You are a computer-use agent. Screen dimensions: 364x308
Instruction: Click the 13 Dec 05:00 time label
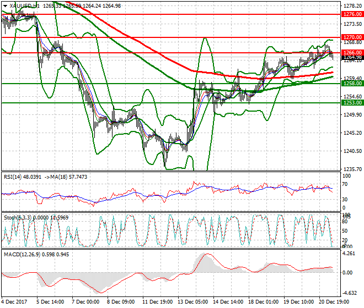[x=193, y=302]
